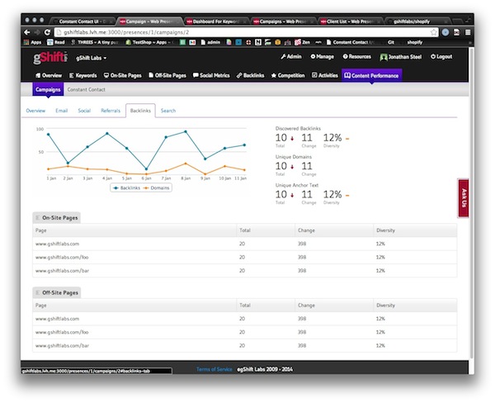The width and height of the screenshot is (495, 403).
Task: Open the TestShop Apps bookmark
Action: pyautogui.click(x=149, y=42)
